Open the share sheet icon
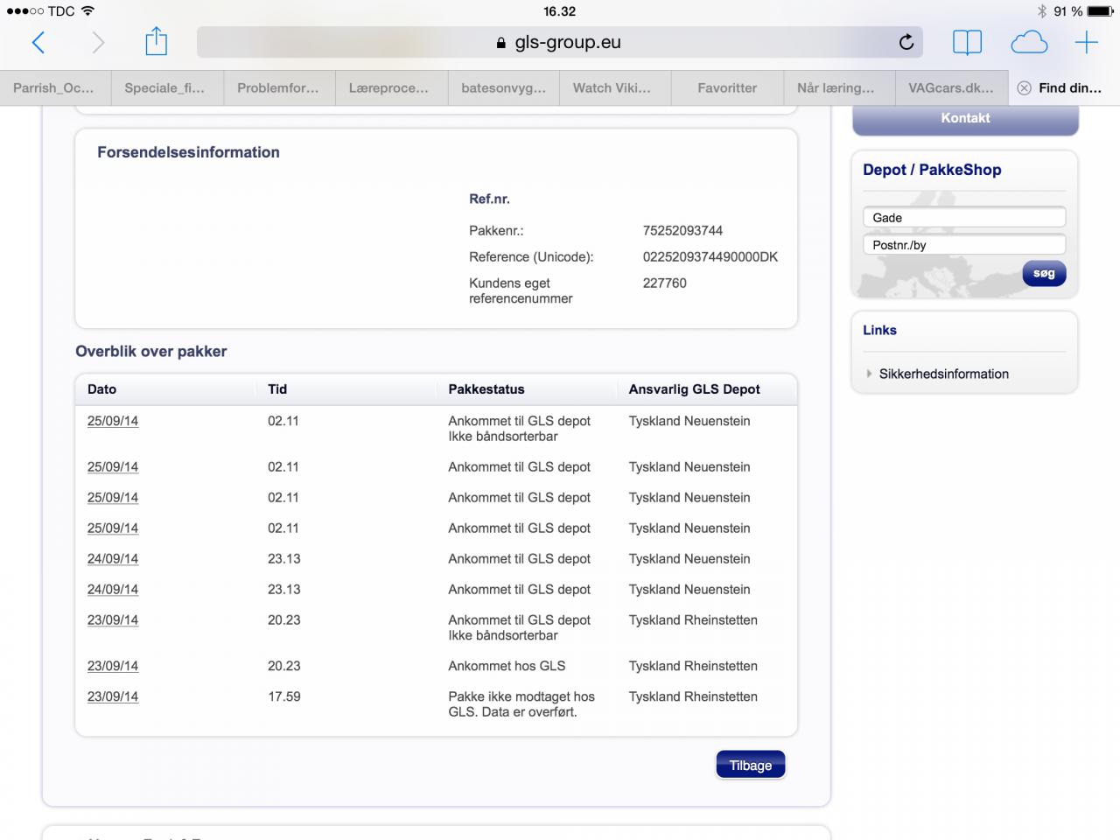This screenshot has height=840, width=1120. [156, 41]
